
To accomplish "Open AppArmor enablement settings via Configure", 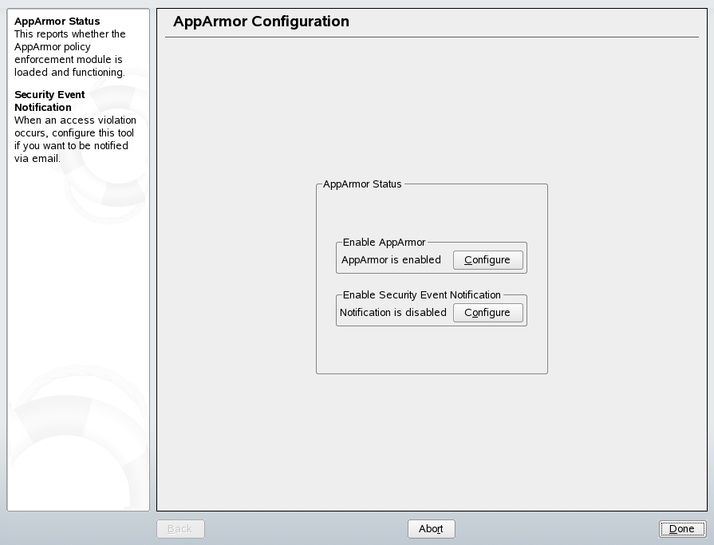I will [x=487, y=259].
